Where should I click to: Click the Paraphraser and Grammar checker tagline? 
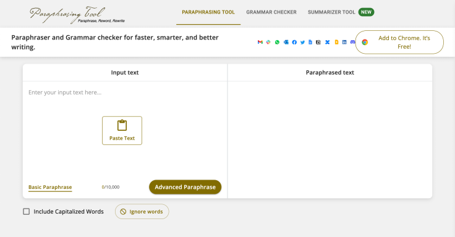pyautogui.click(x=115, y=42)
